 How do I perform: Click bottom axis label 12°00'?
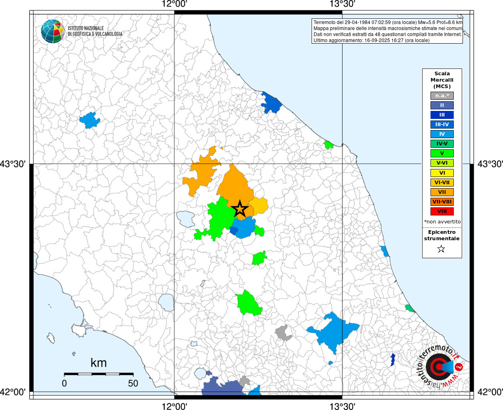tap(174, 406)
